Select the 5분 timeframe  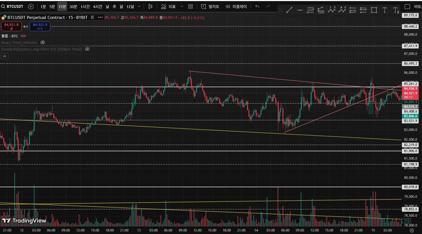(x=52, y=6)
